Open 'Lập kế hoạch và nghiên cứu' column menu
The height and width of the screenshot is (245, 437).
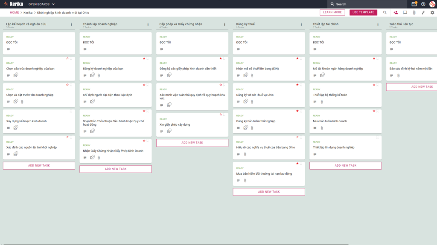[x=71, y=25]
